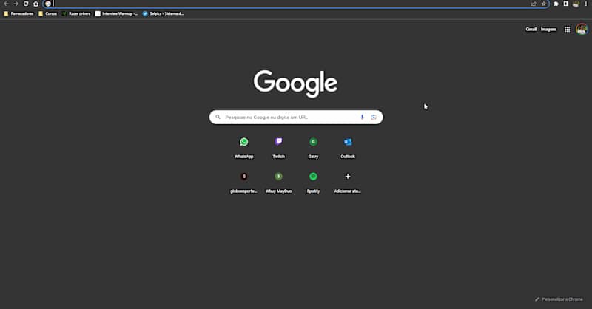The width and height of the screenshot is (592, 309).
Task: Go back with the browser back arrow
Action: 6,4
